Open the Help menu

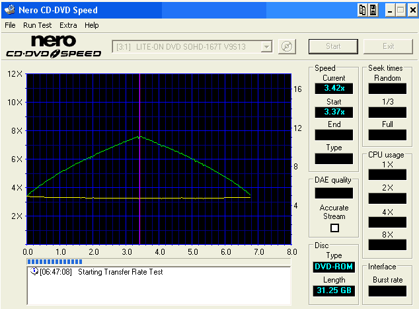click(92, 25)
